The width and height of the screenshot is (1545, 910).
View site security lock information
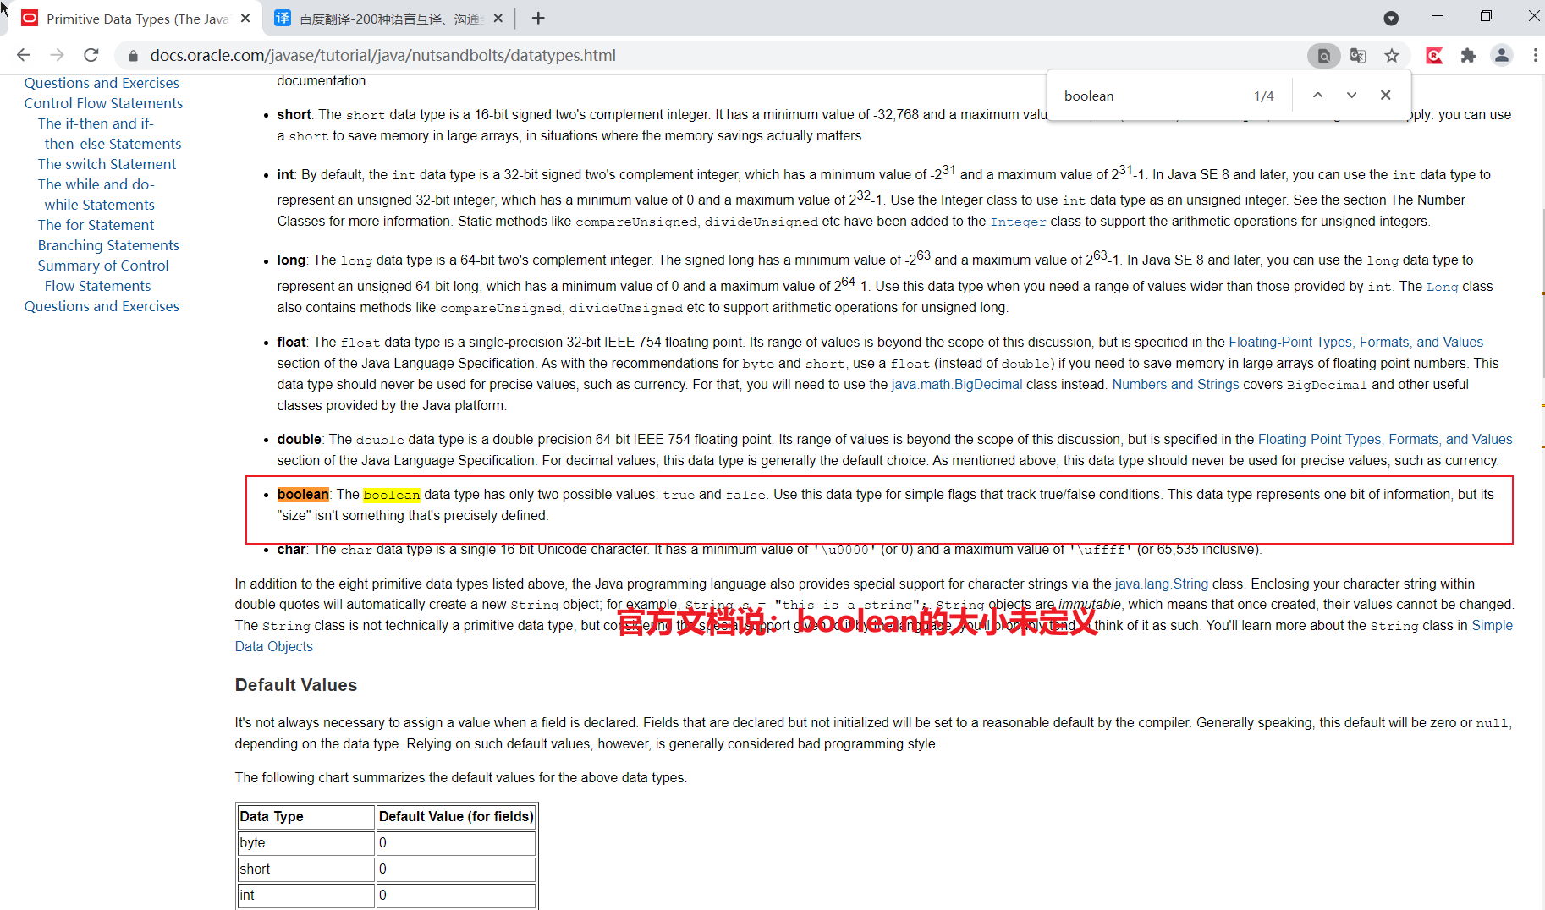click(x=133, y=56)
